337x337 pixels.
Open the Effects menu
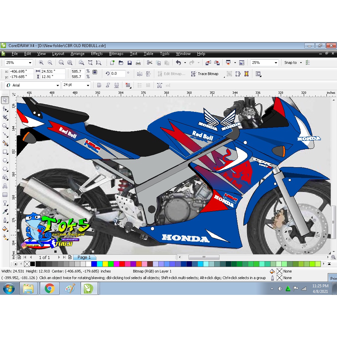click(97, 54)
